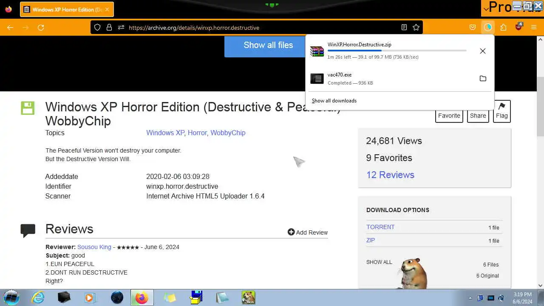Click the Show all files button

(268, 45)
